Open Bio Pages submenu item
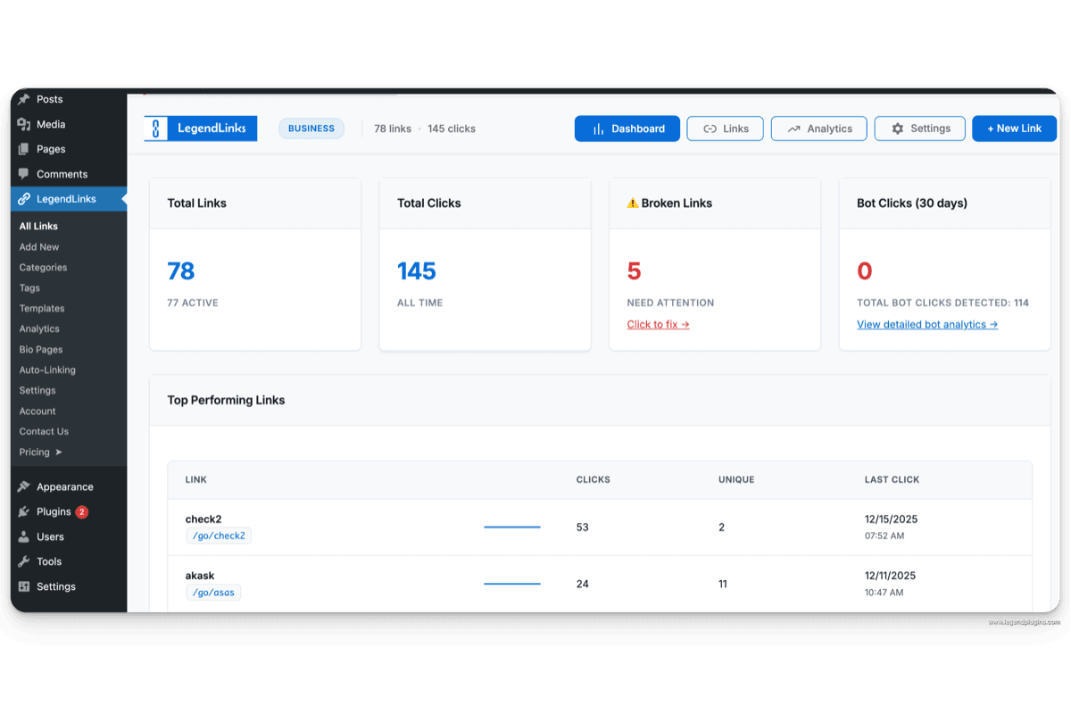The height and width of the screenshot is (714, 1071). [41, 349]
